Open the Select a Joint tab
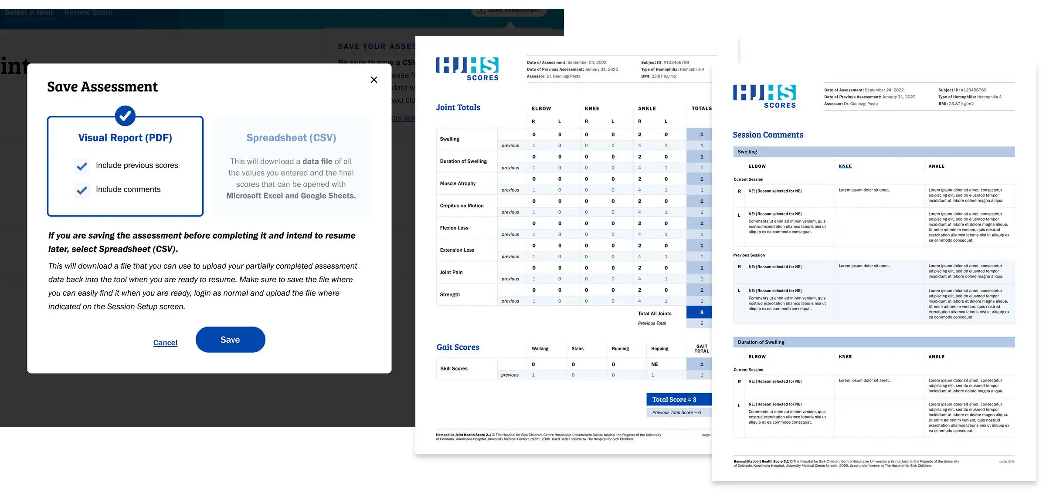This screenshot has height=496, width=1046. (x=29, y=13)
